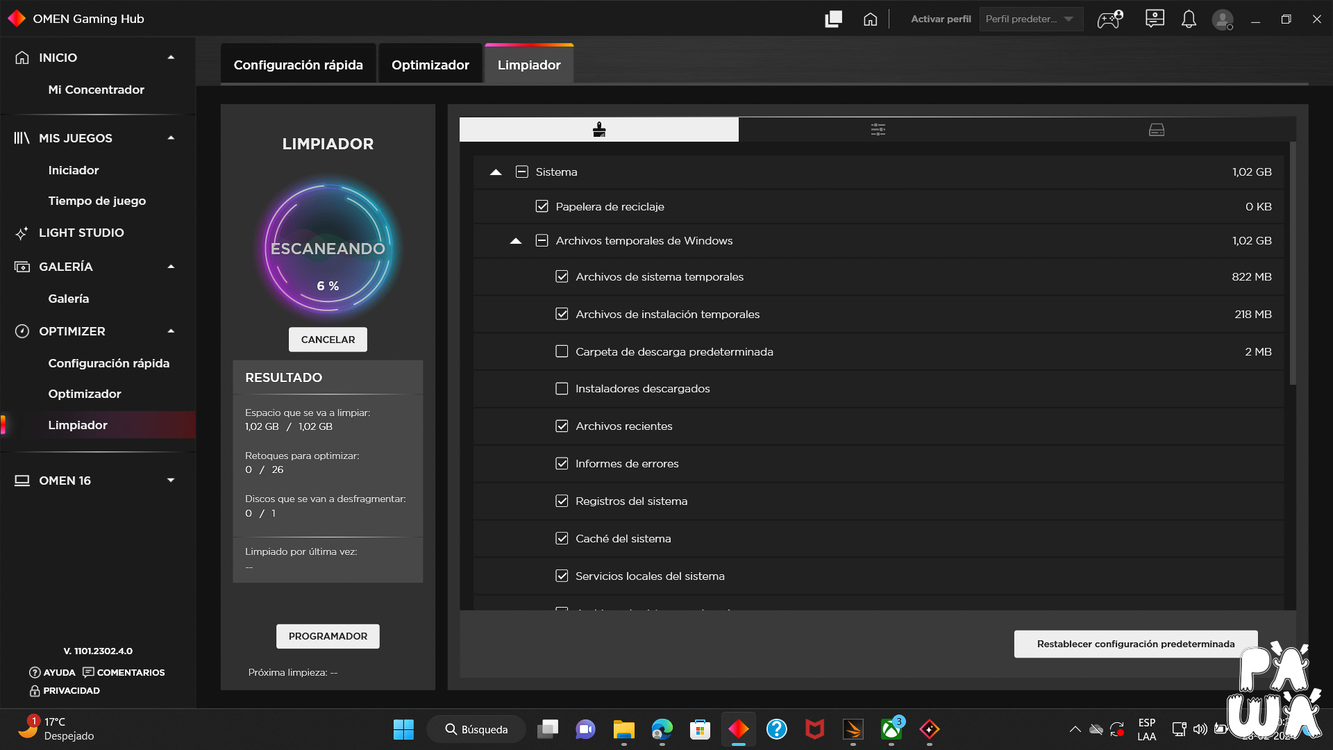Click the OMEN 16 laptop icon

(22, 481)
